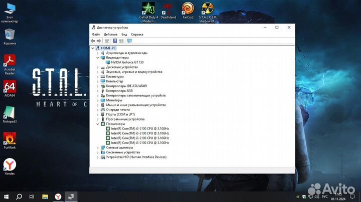
Task: Select Контроллеры запоминающих устройств category
Action: (x=136, y=95)
